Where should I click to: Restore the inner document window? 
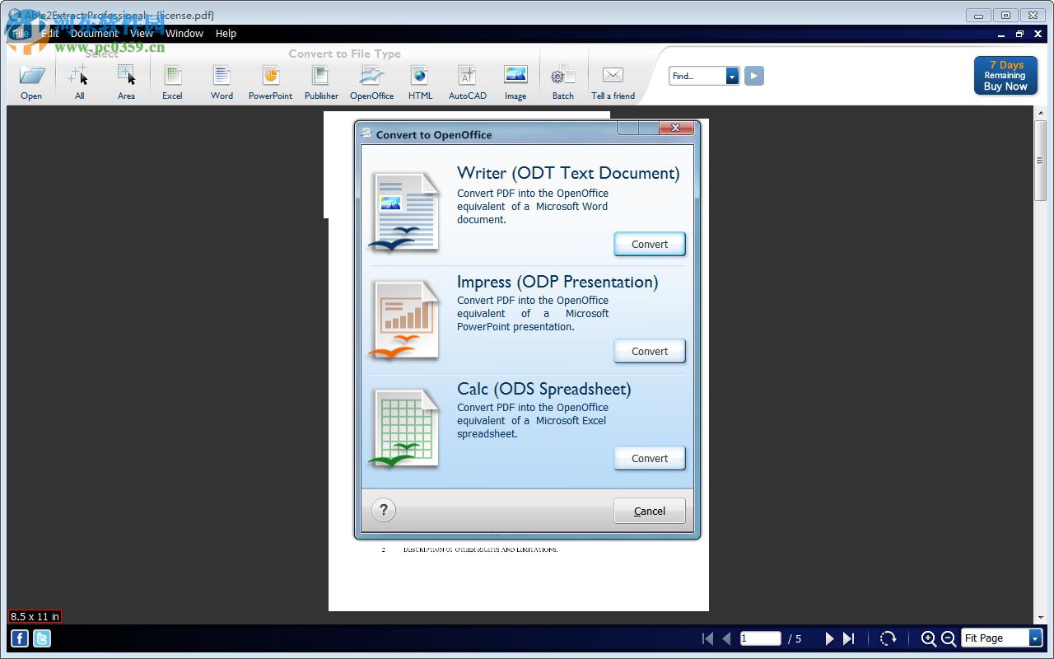pyautogui.click(x=1019, y=34)
